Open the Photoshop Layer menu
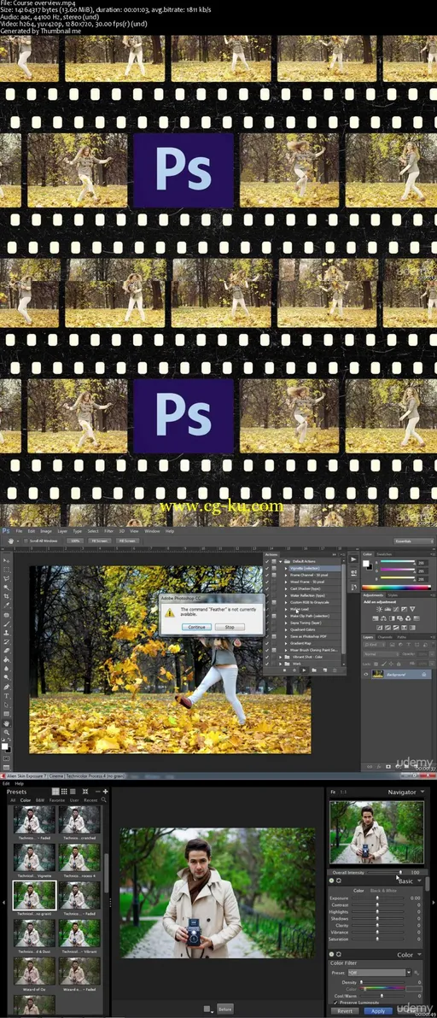This screenshot has width=437, height=1018. pos(62,531)
